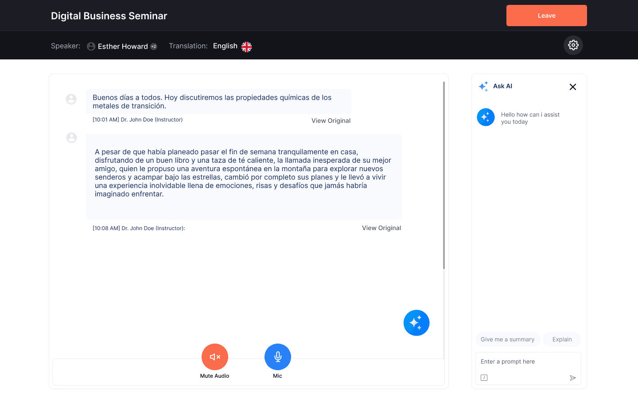The height and width of the screenshot is (399, 638).
Task: Click the 'Hello how can i assist you today' message
Action: [530, 118]
